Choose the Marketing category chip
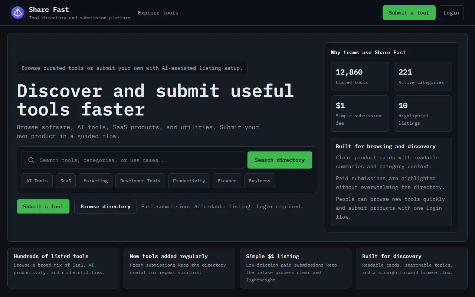Viewport: 475px width, 297px height. point(96,181)
